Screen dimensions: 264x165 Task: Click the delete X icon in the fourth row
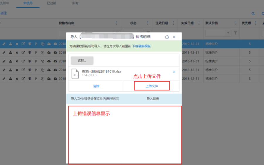click(17, 70)
